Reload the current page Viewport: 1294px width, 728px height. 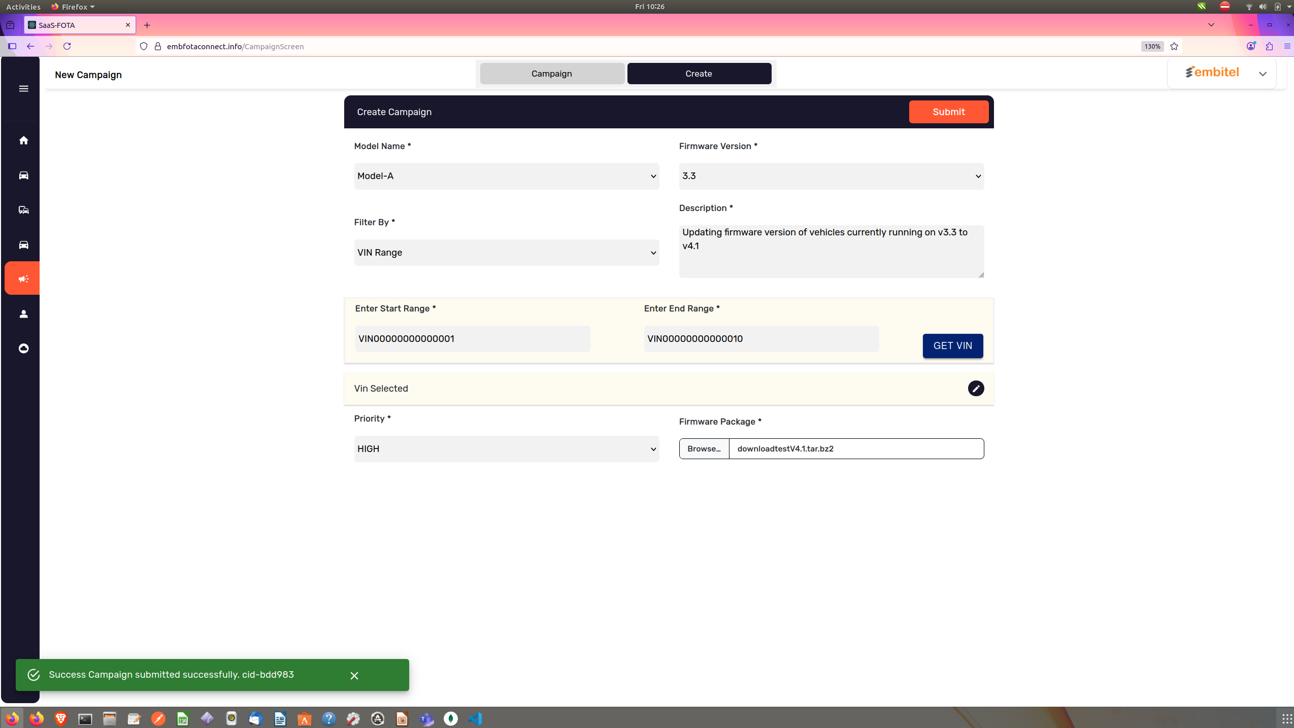[67, 46]
